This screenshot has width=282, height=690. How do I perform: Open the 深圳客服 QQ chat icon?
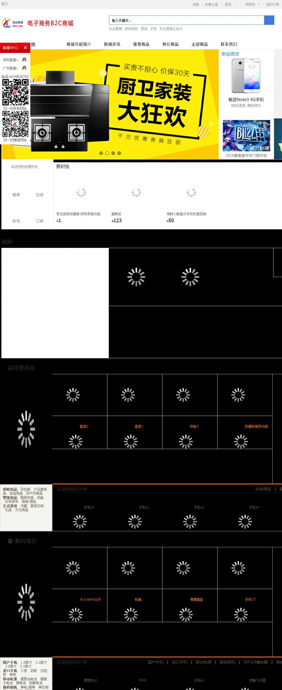pyautogui.click(x=24, y=60)
